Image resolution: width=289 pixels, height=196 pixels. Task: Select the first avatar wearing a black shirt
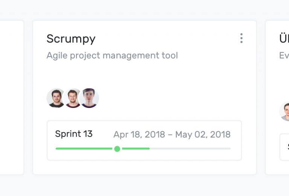(56, 98)
